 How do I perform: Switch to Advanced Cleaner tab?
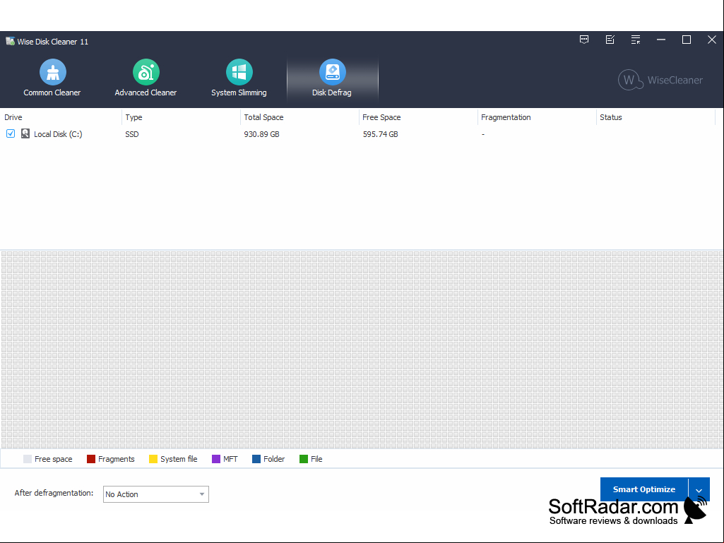[146, 78]
